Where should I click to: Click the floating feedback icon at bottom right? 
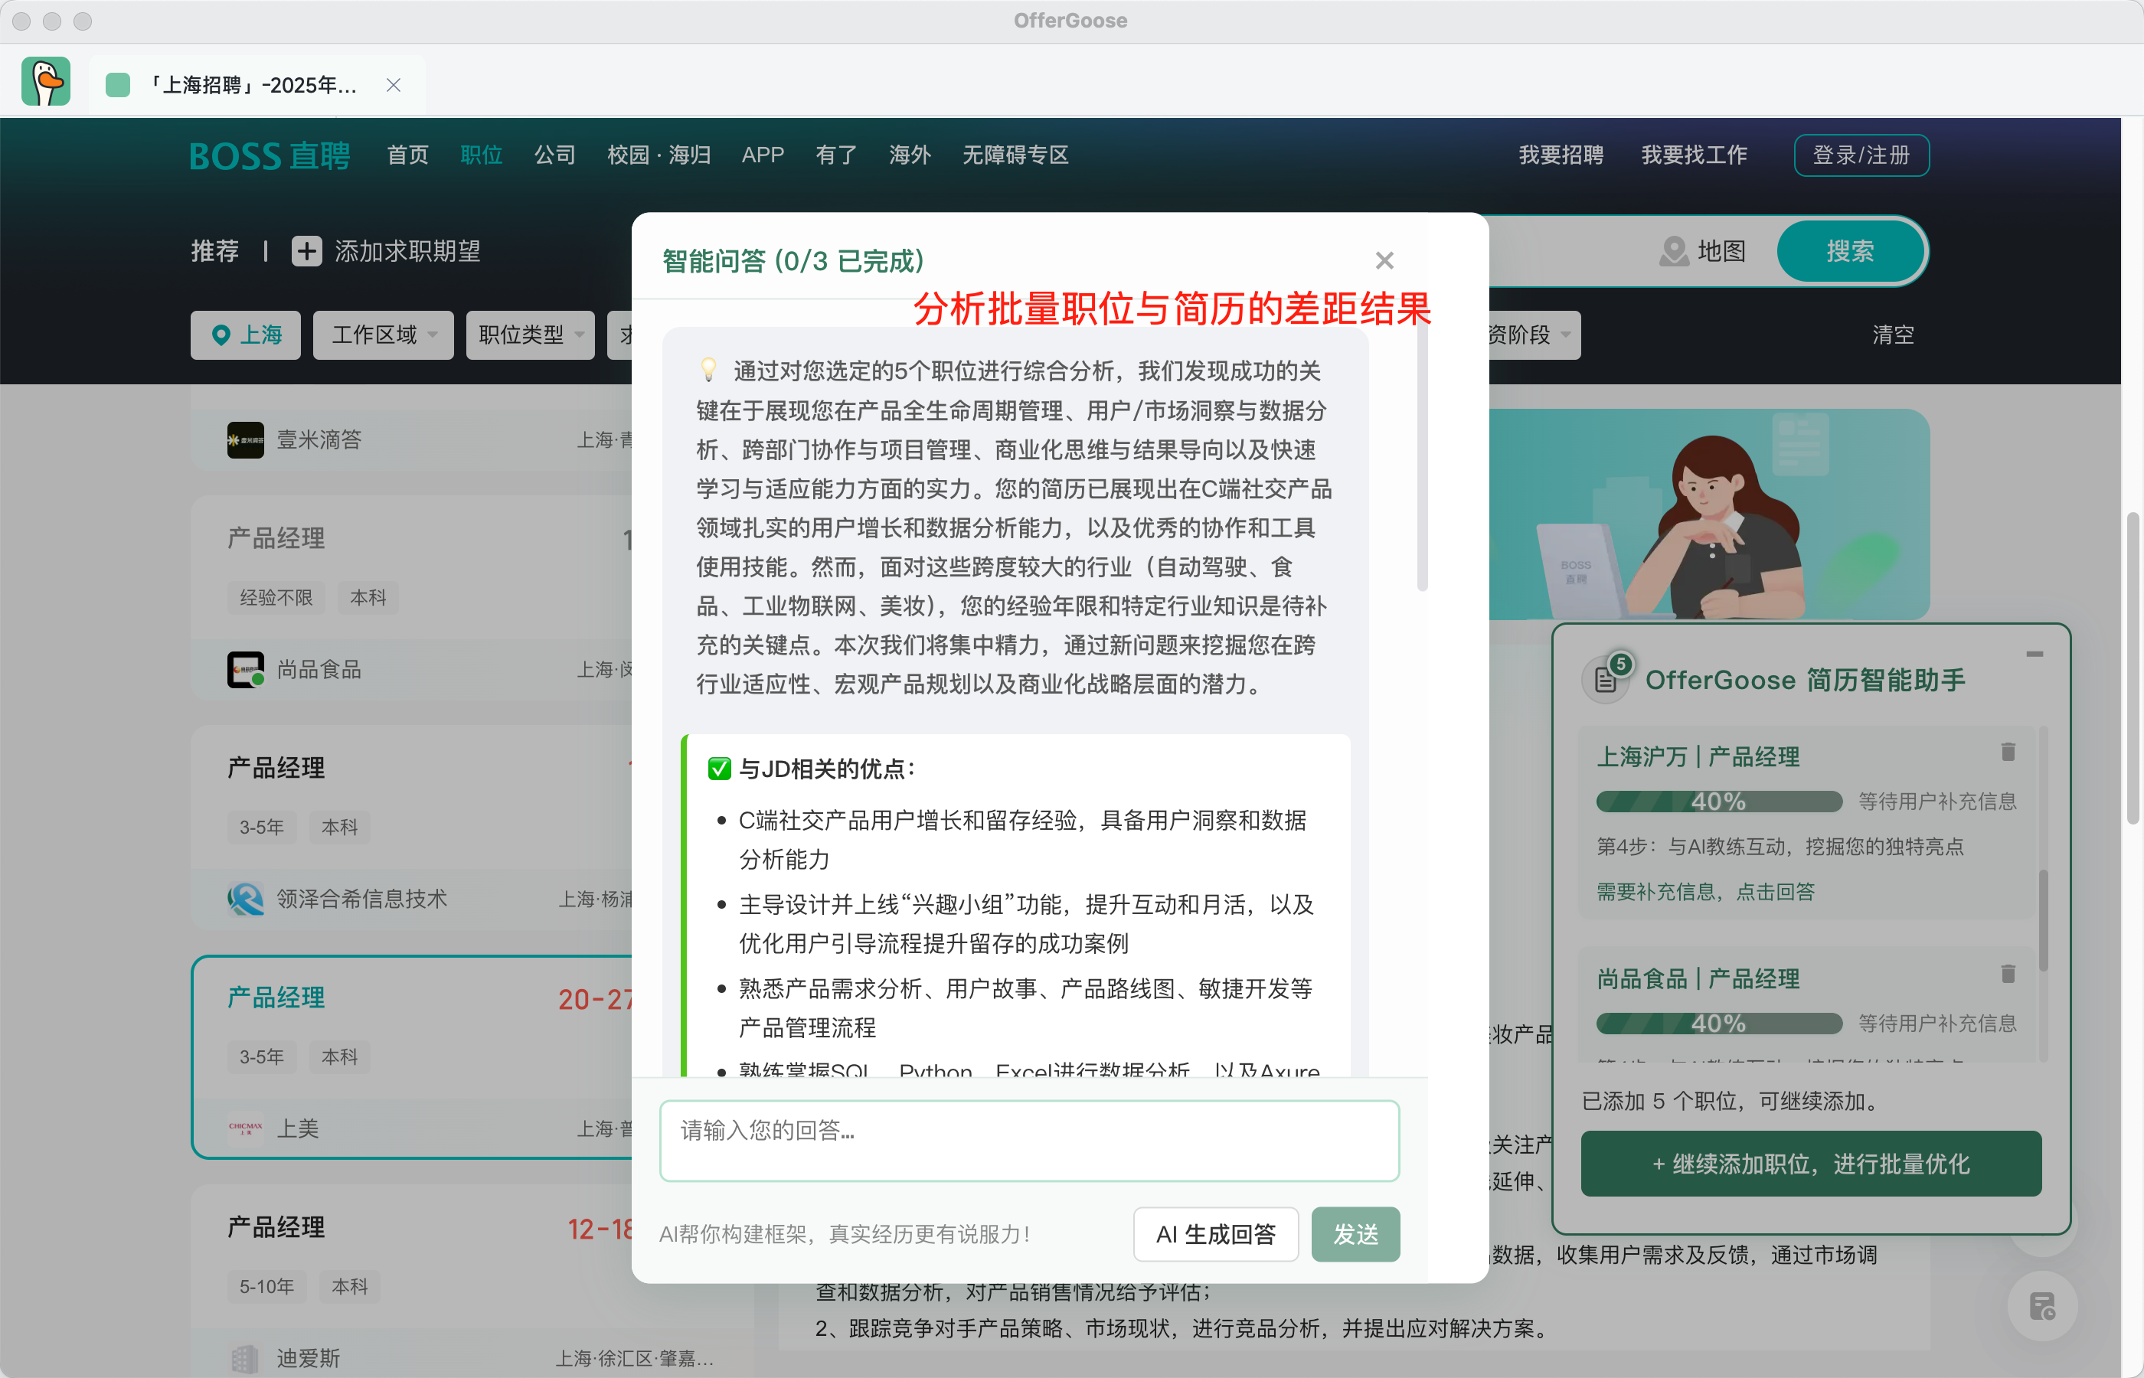pos(2041,1305)
